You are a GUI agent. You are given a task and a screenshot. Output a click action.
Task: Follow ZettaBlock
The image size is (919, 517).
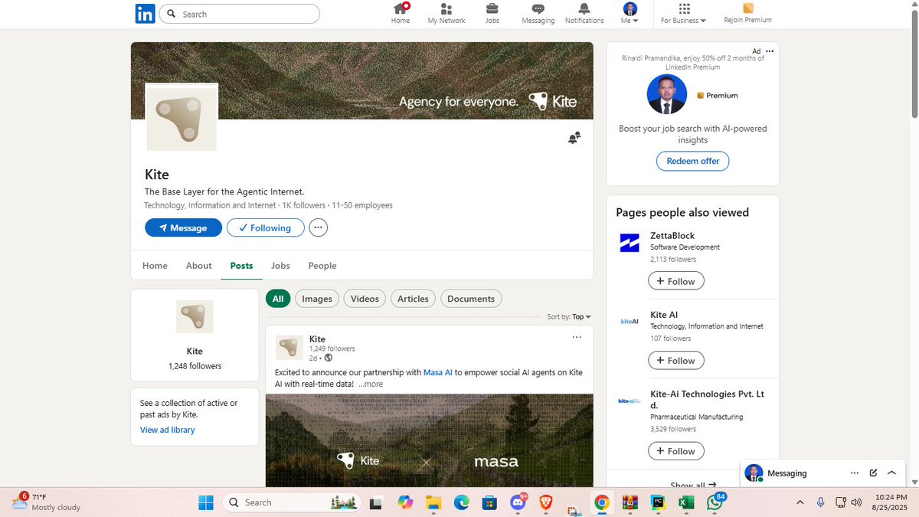[x=676, y=281]
